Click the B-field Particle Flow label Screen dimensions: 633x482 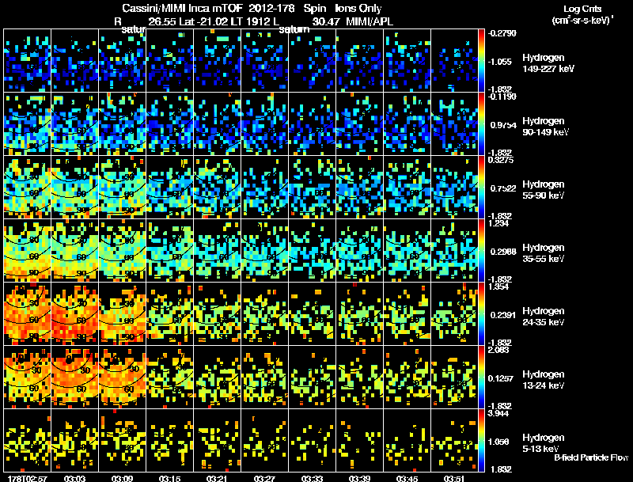coord(591,457)
